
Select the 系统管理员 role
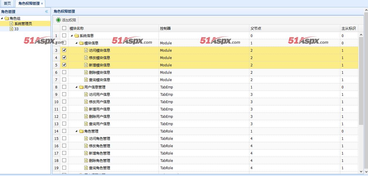[x=23, y=24]
